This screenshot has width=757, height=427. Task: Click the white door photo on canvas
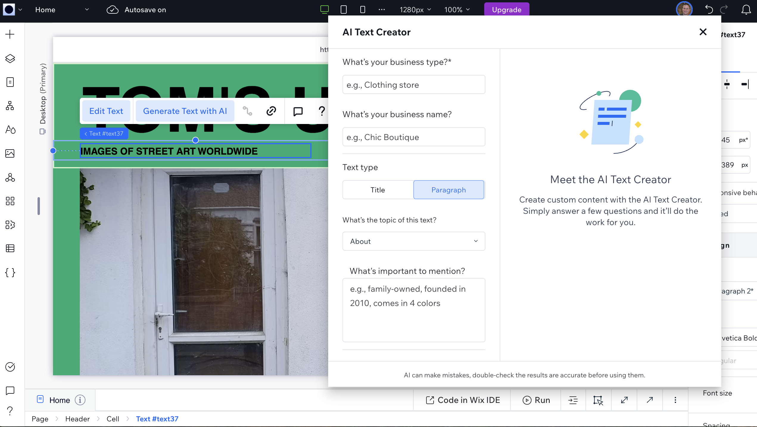coord(204,271)
